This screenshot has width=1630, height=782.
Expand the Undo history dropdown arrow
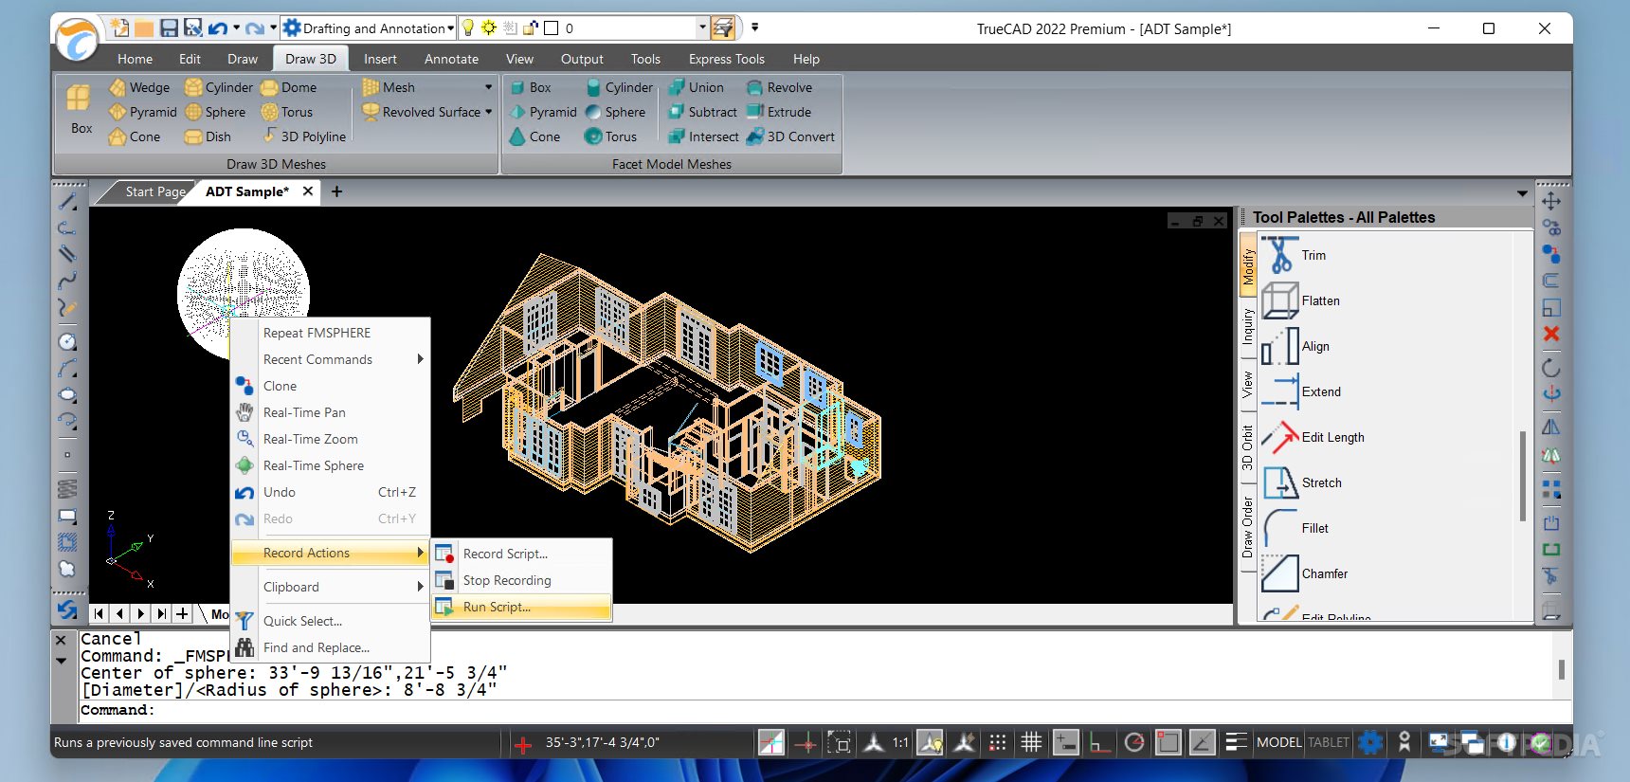coord(236,28)
